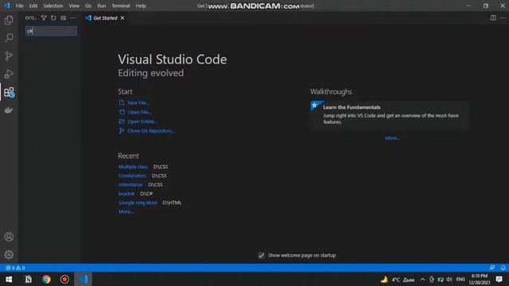
Task: Click the VS Code logo in title bar
Action: [7, 6]
